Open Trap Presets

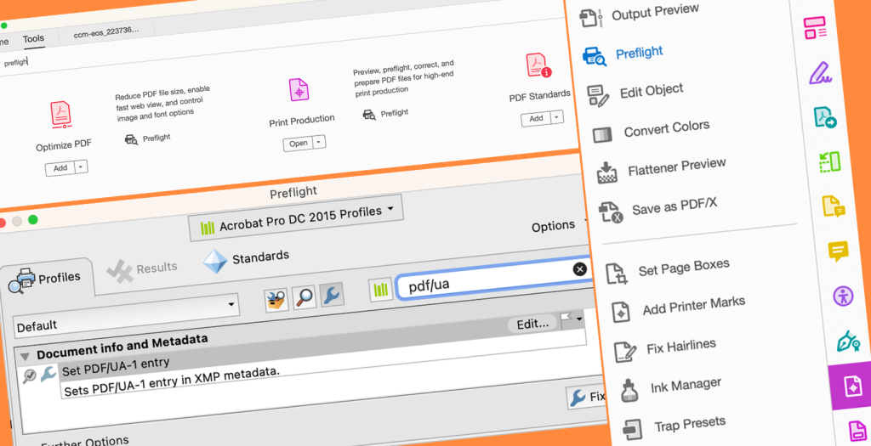674,427
